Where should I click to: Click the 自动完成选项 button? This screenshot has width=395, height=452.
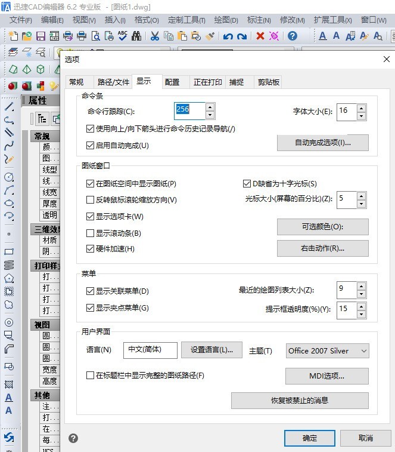pyautogui.click(x=323, y=142)
